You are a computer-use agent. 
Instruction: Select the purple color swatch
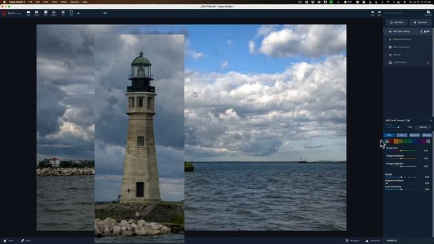click(x=419, y=142)
